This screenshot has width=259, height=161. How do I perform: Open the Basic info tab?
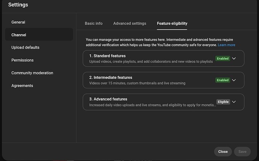click(x=94, y=23)
